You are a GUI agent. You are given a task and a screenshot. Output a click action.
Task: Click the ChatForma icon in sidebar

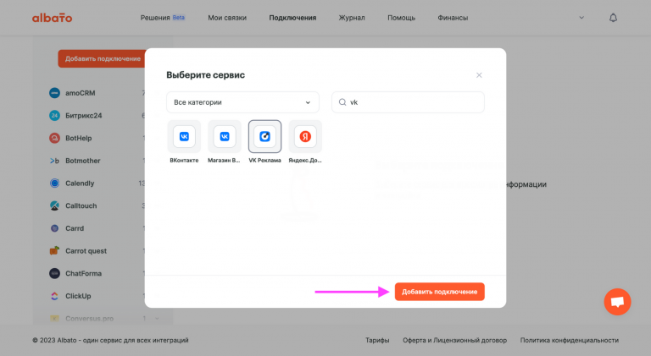point(54,273)
